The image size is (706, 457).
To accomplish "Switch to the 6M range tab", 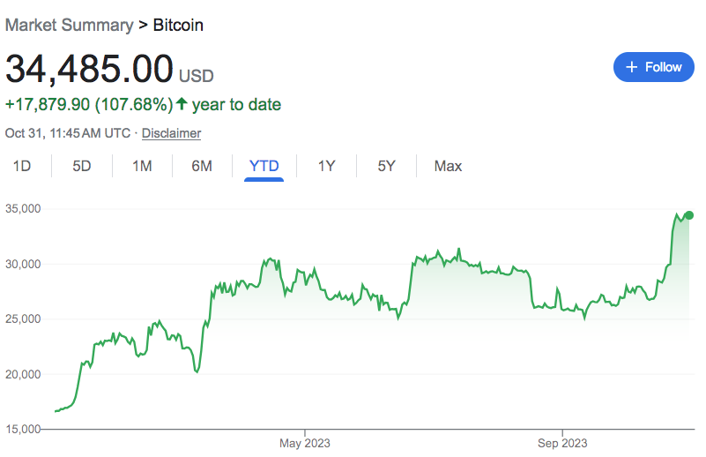I will click(202, 166).
